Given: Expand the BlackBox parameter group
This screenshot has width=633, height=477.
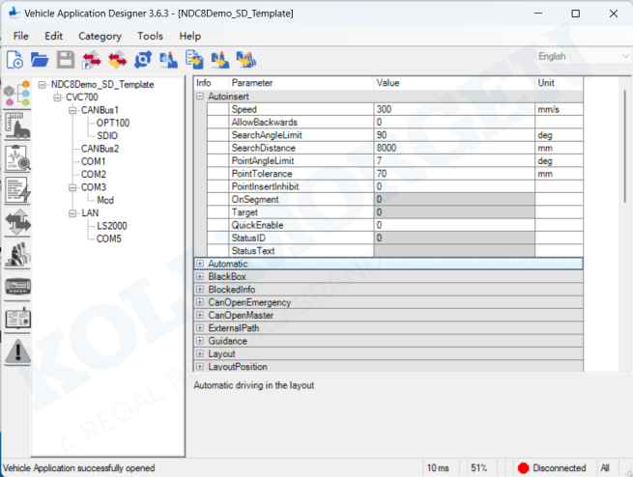Looking at the screenshot, I should [x=200, y=276].
